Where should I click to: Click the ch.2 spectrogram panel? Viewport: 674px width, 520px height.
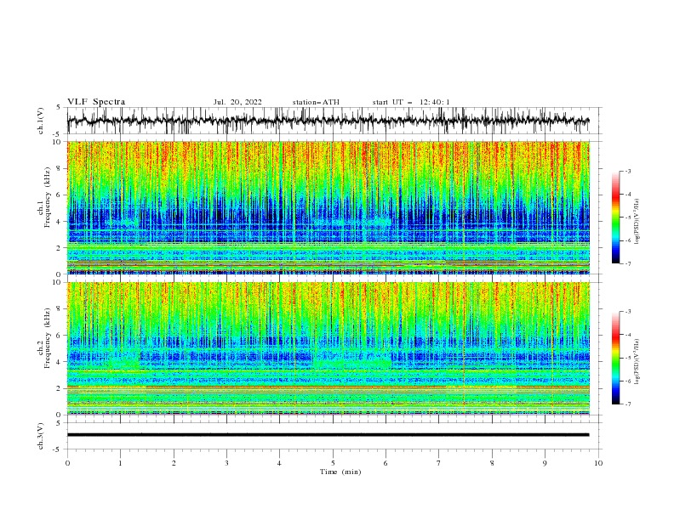click(328, 348)
